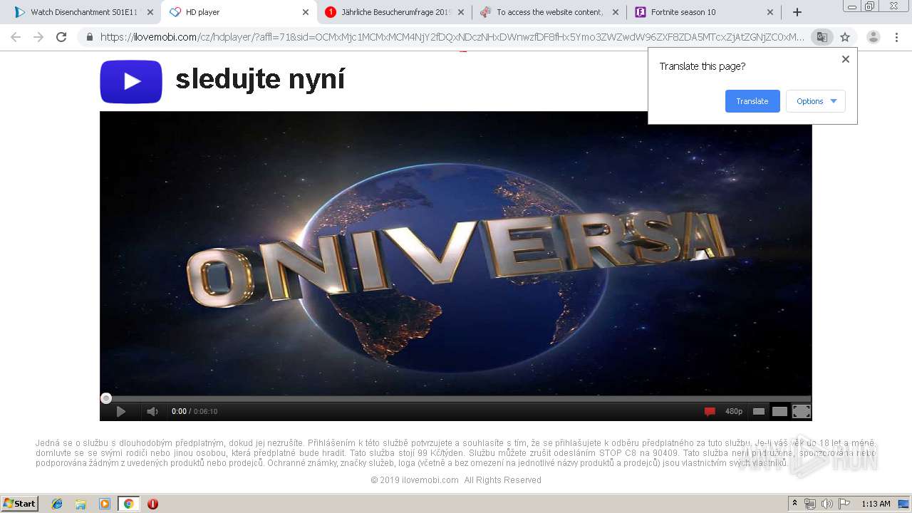Go forward with the forward arrow
Image resolution: width=912 pixels, height=513 pixels.
pyautogui.click(x=38, y=37)
